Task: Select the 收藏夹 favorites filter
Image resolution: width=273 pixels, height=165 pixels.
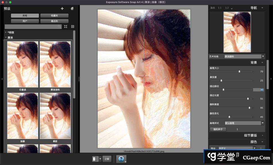Action: pyautogui.click(x=54, y=15)
